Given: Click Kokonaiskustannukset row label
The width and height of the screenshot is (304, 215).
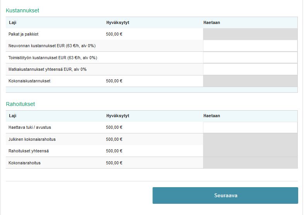Looking at the screenshot, I should coord(29,81).
